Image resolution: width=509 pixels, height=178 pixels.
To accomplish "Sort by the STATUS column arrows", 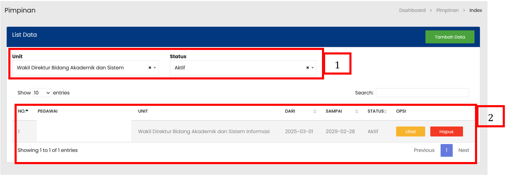I will [x=385, y=111].
